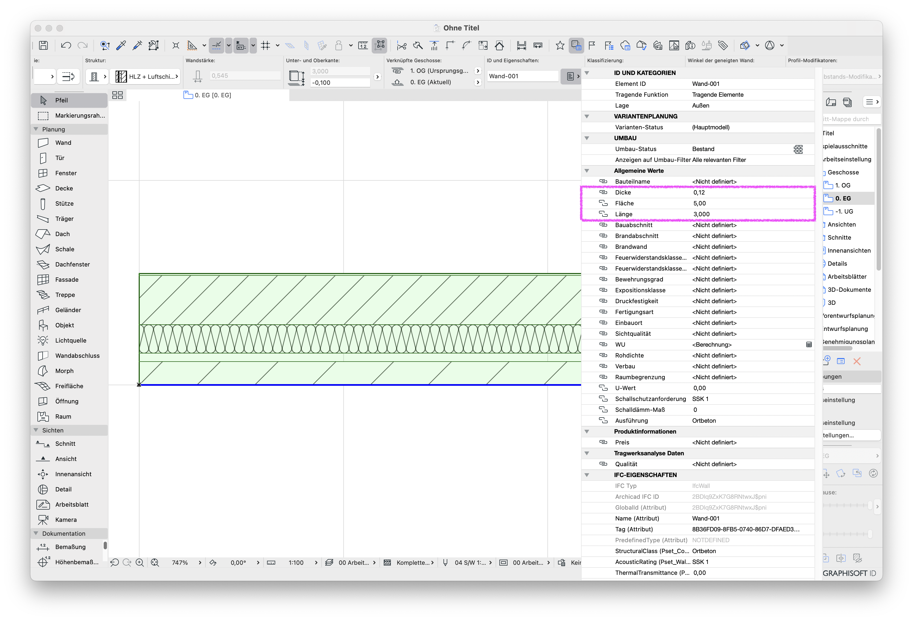Select the Pipette (pick up parameters) icon
913x621 pixels.
coord(121,46)
